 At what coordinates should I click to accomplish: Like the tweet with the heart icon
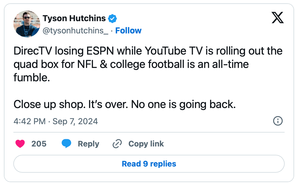coord(20,144)
